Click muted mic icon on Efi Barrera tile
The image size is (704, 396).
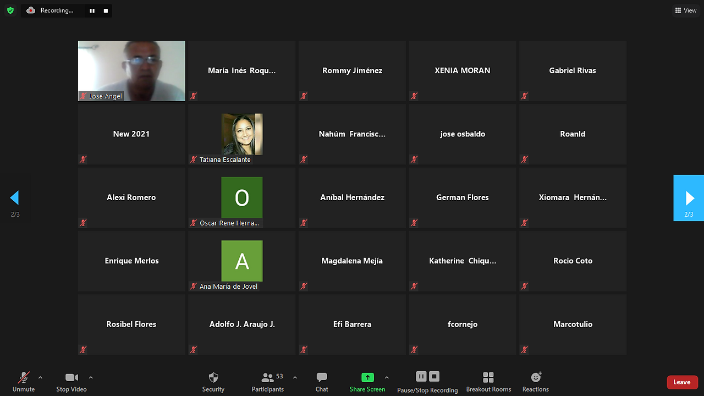pyautogui.click(x=304, y=349)
